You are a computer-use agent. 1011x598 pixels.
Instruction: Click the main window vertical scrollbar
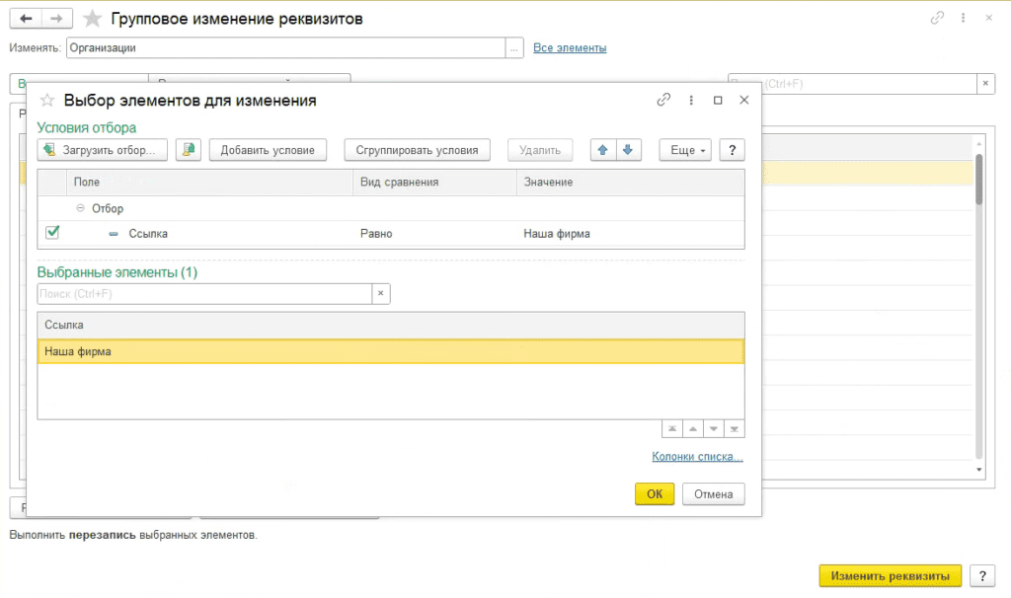coord(978,296)
